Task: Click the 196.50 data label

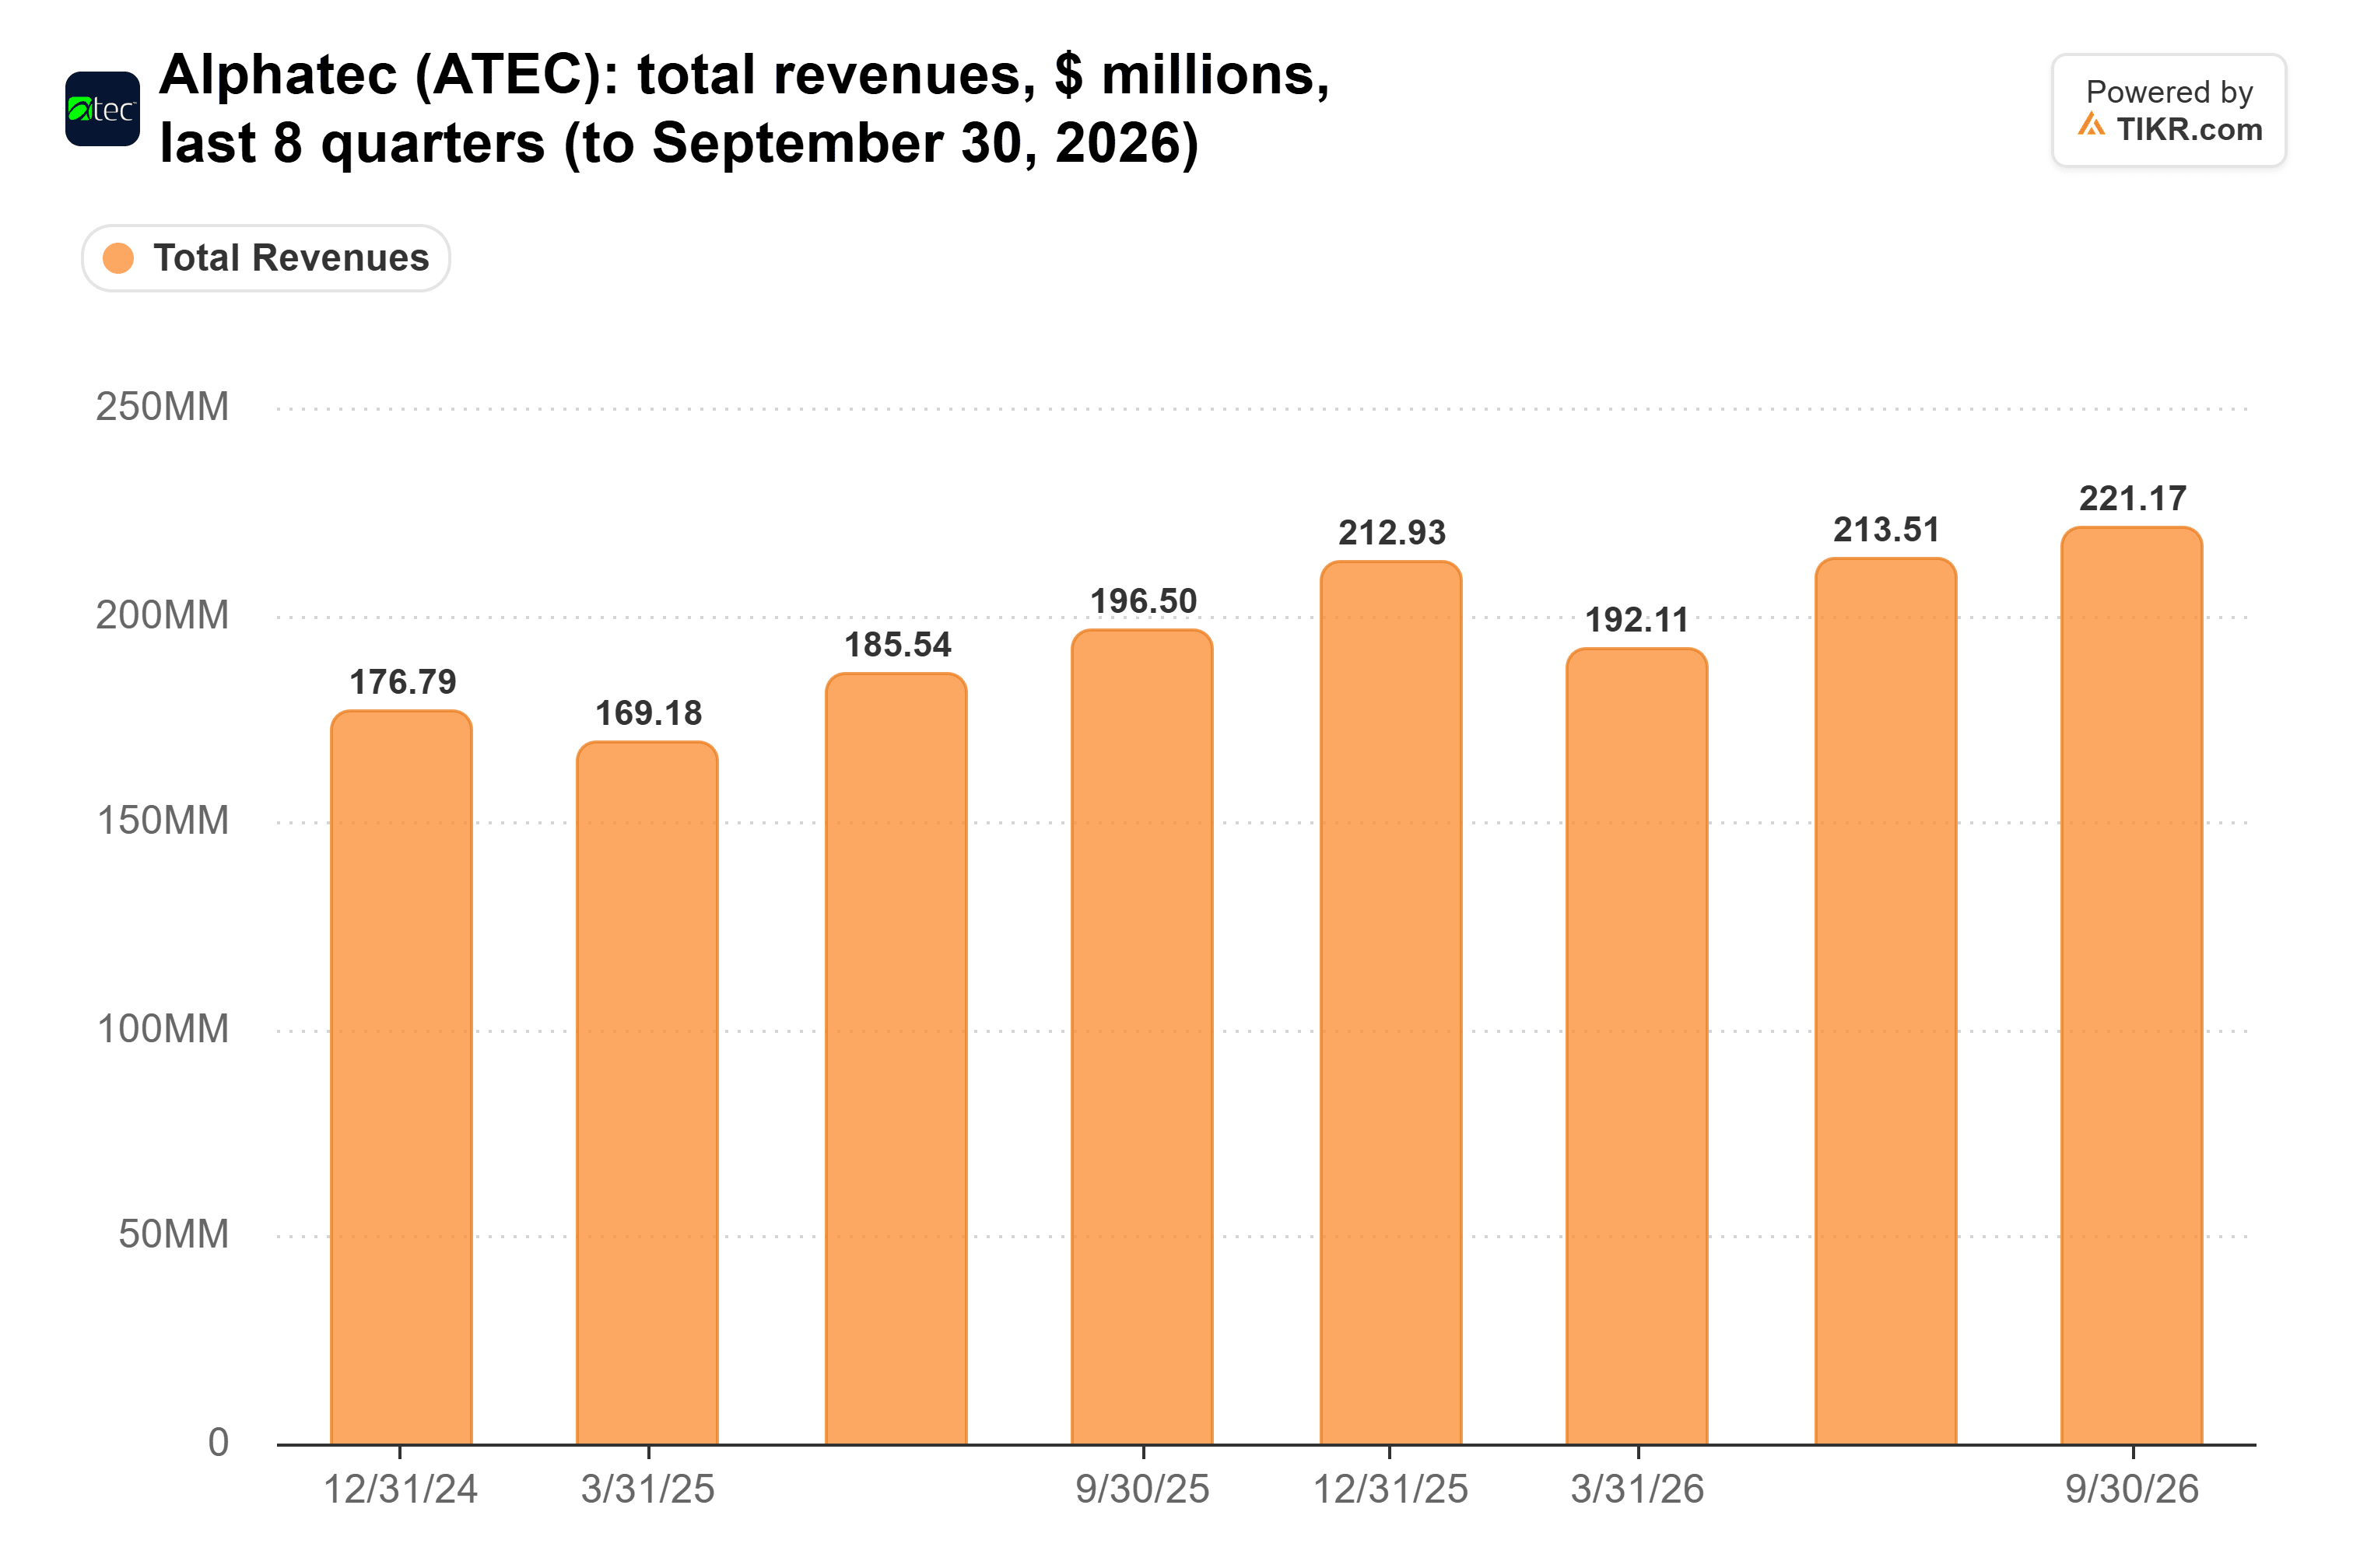Action: (x=1144, y=601)
